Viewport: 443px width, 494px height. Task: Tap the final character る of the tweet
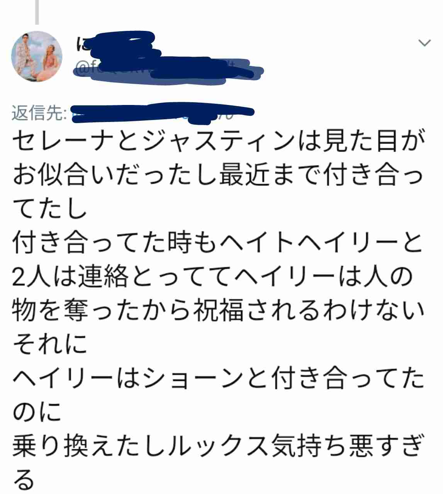click(x=24, y=480)
